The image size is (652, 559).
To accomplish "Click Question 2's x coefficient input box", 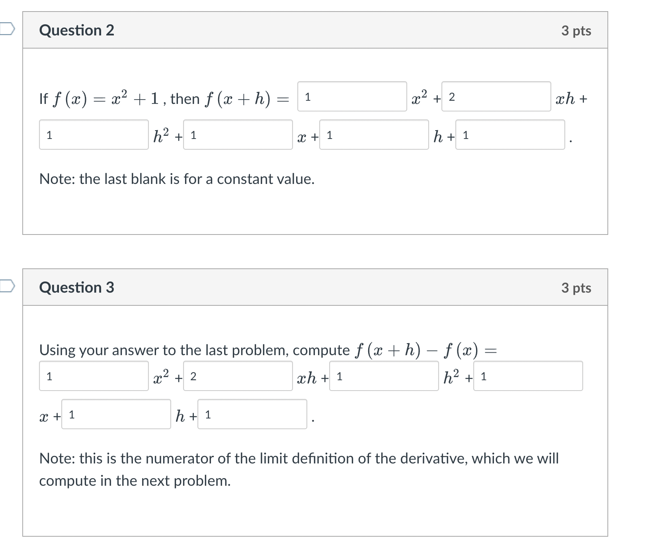I will pyautogui.click(x=238, y=135).
